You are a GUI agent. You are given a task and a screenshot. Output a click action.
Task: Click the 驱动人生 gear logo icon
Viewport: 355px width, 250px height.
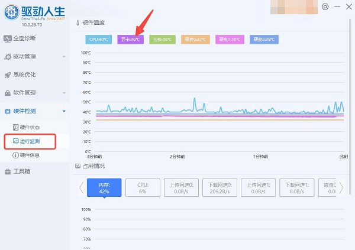pos(11,12)
